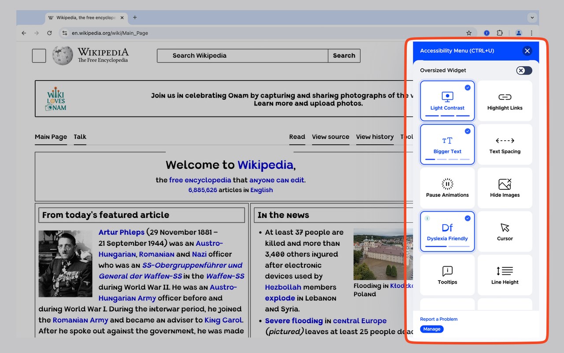Enable the Tooltips option
Image resolution: width=564 pixels, height=353 pixels.
click(447, 275)
